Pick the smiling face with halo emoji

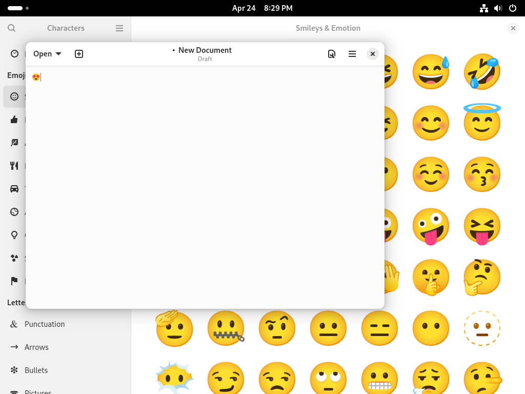[482, 122]
